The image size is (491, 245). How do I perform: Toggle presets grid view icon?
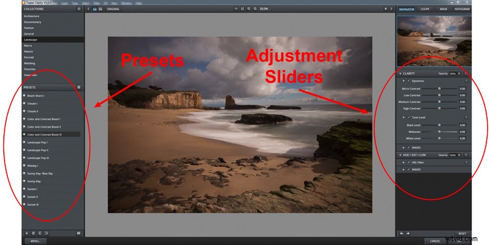click(79, 87)
